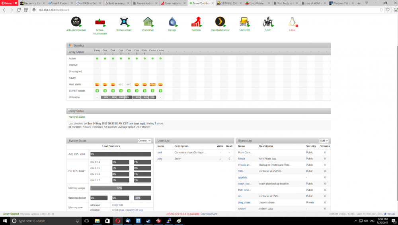Open the General dropdown in System Status
This screenshot has width=398, height=225.
144,141
